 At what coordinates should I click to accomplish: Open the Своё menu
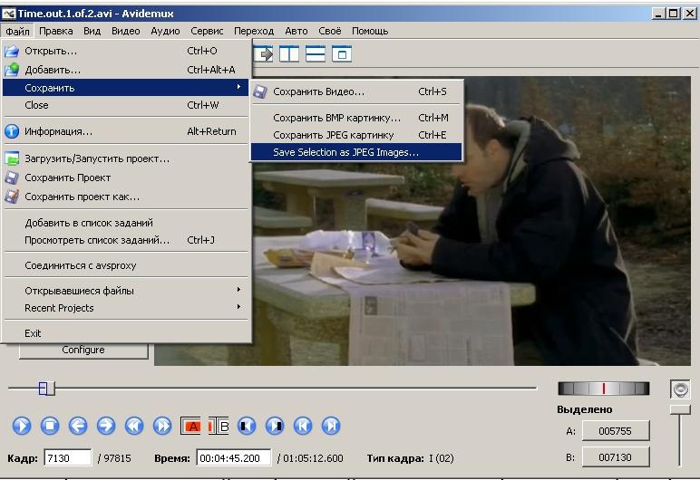pyautogui.click(x=329, y=31)
